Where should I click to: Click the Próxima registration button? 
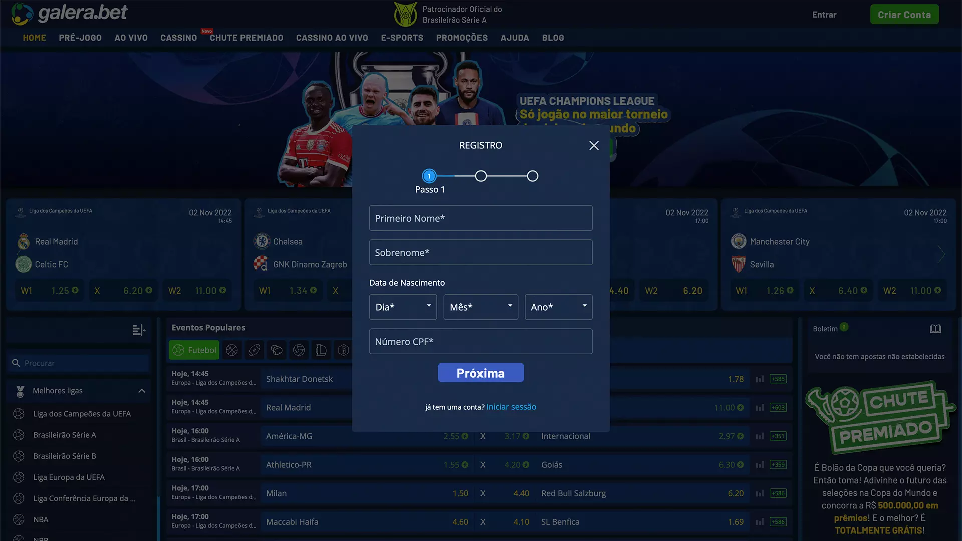[x=481, y=372]
